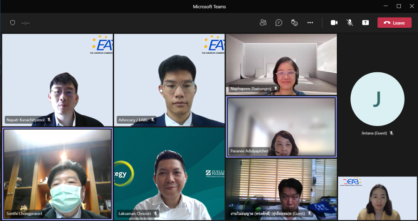Screen dimensions: 418x221
Task: Select Laksaman Choosiri's video tile
Action: (x=169, y=174)
